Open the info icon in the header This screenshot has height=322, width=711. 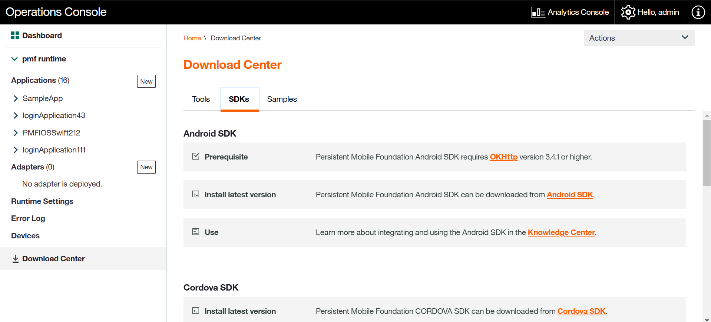point(698,12)
